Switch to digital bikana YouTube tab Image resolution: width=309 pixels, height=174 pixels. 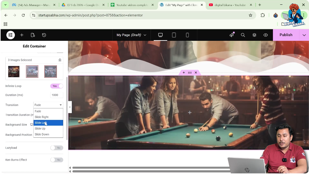coord(230,5)
